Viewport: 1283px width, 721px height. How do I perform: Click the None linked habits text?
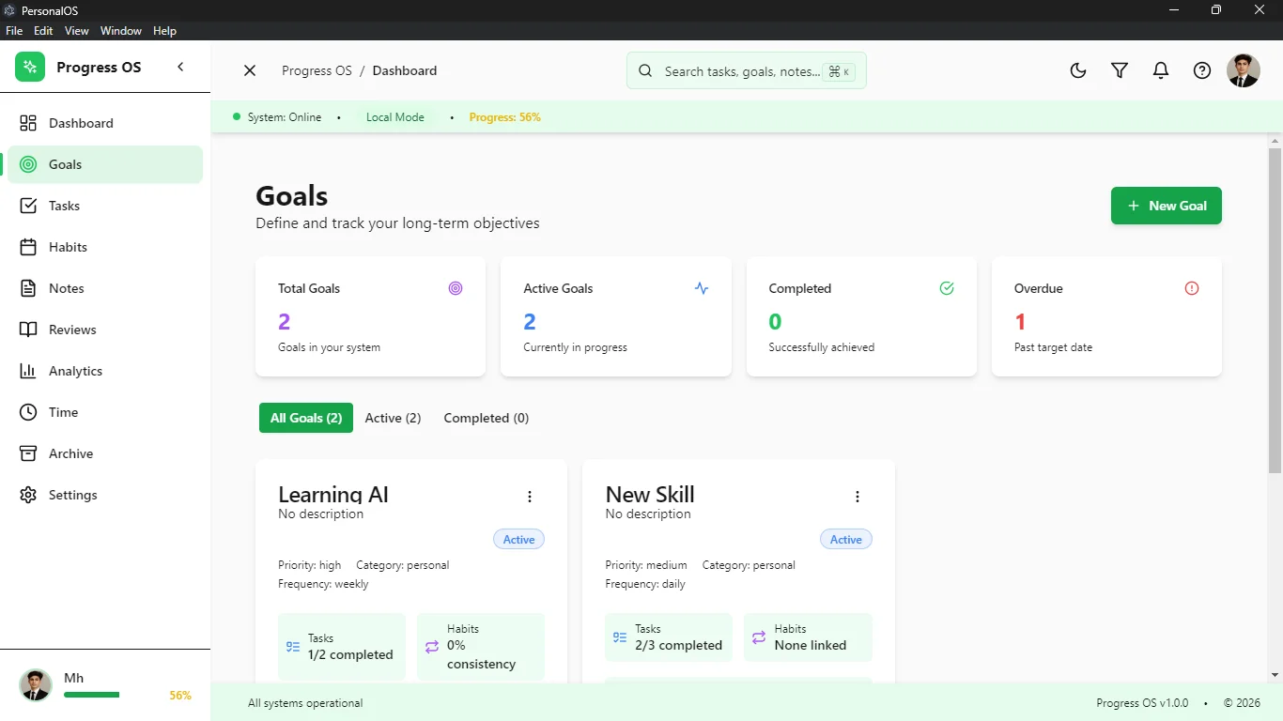point(811,645)
